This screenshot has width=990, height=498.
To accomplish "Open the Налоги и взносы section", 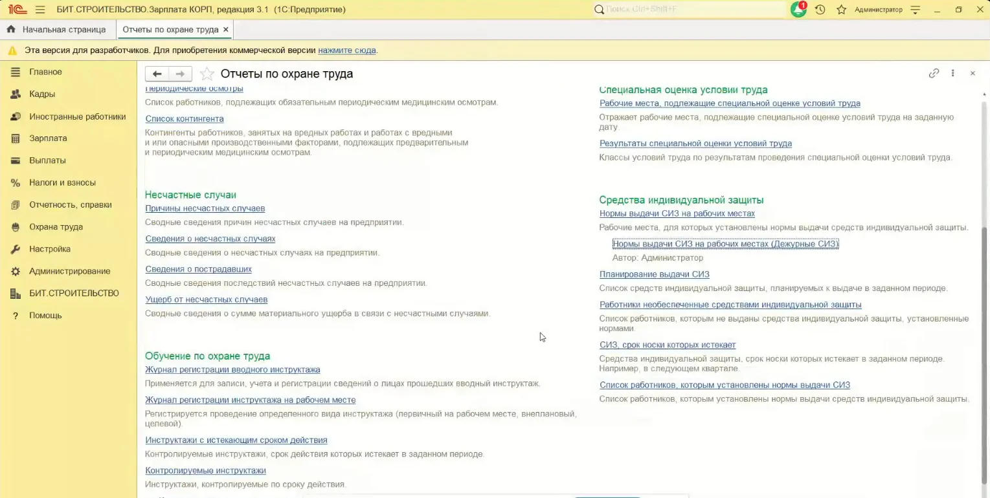I will point(62,182).
